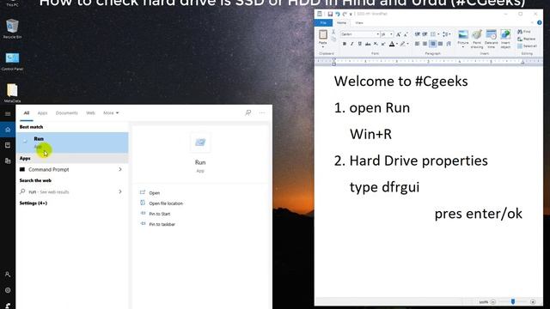Switch to the Home ribbon tab
Viewport: 550px width, 309px height.
(341, 23)
